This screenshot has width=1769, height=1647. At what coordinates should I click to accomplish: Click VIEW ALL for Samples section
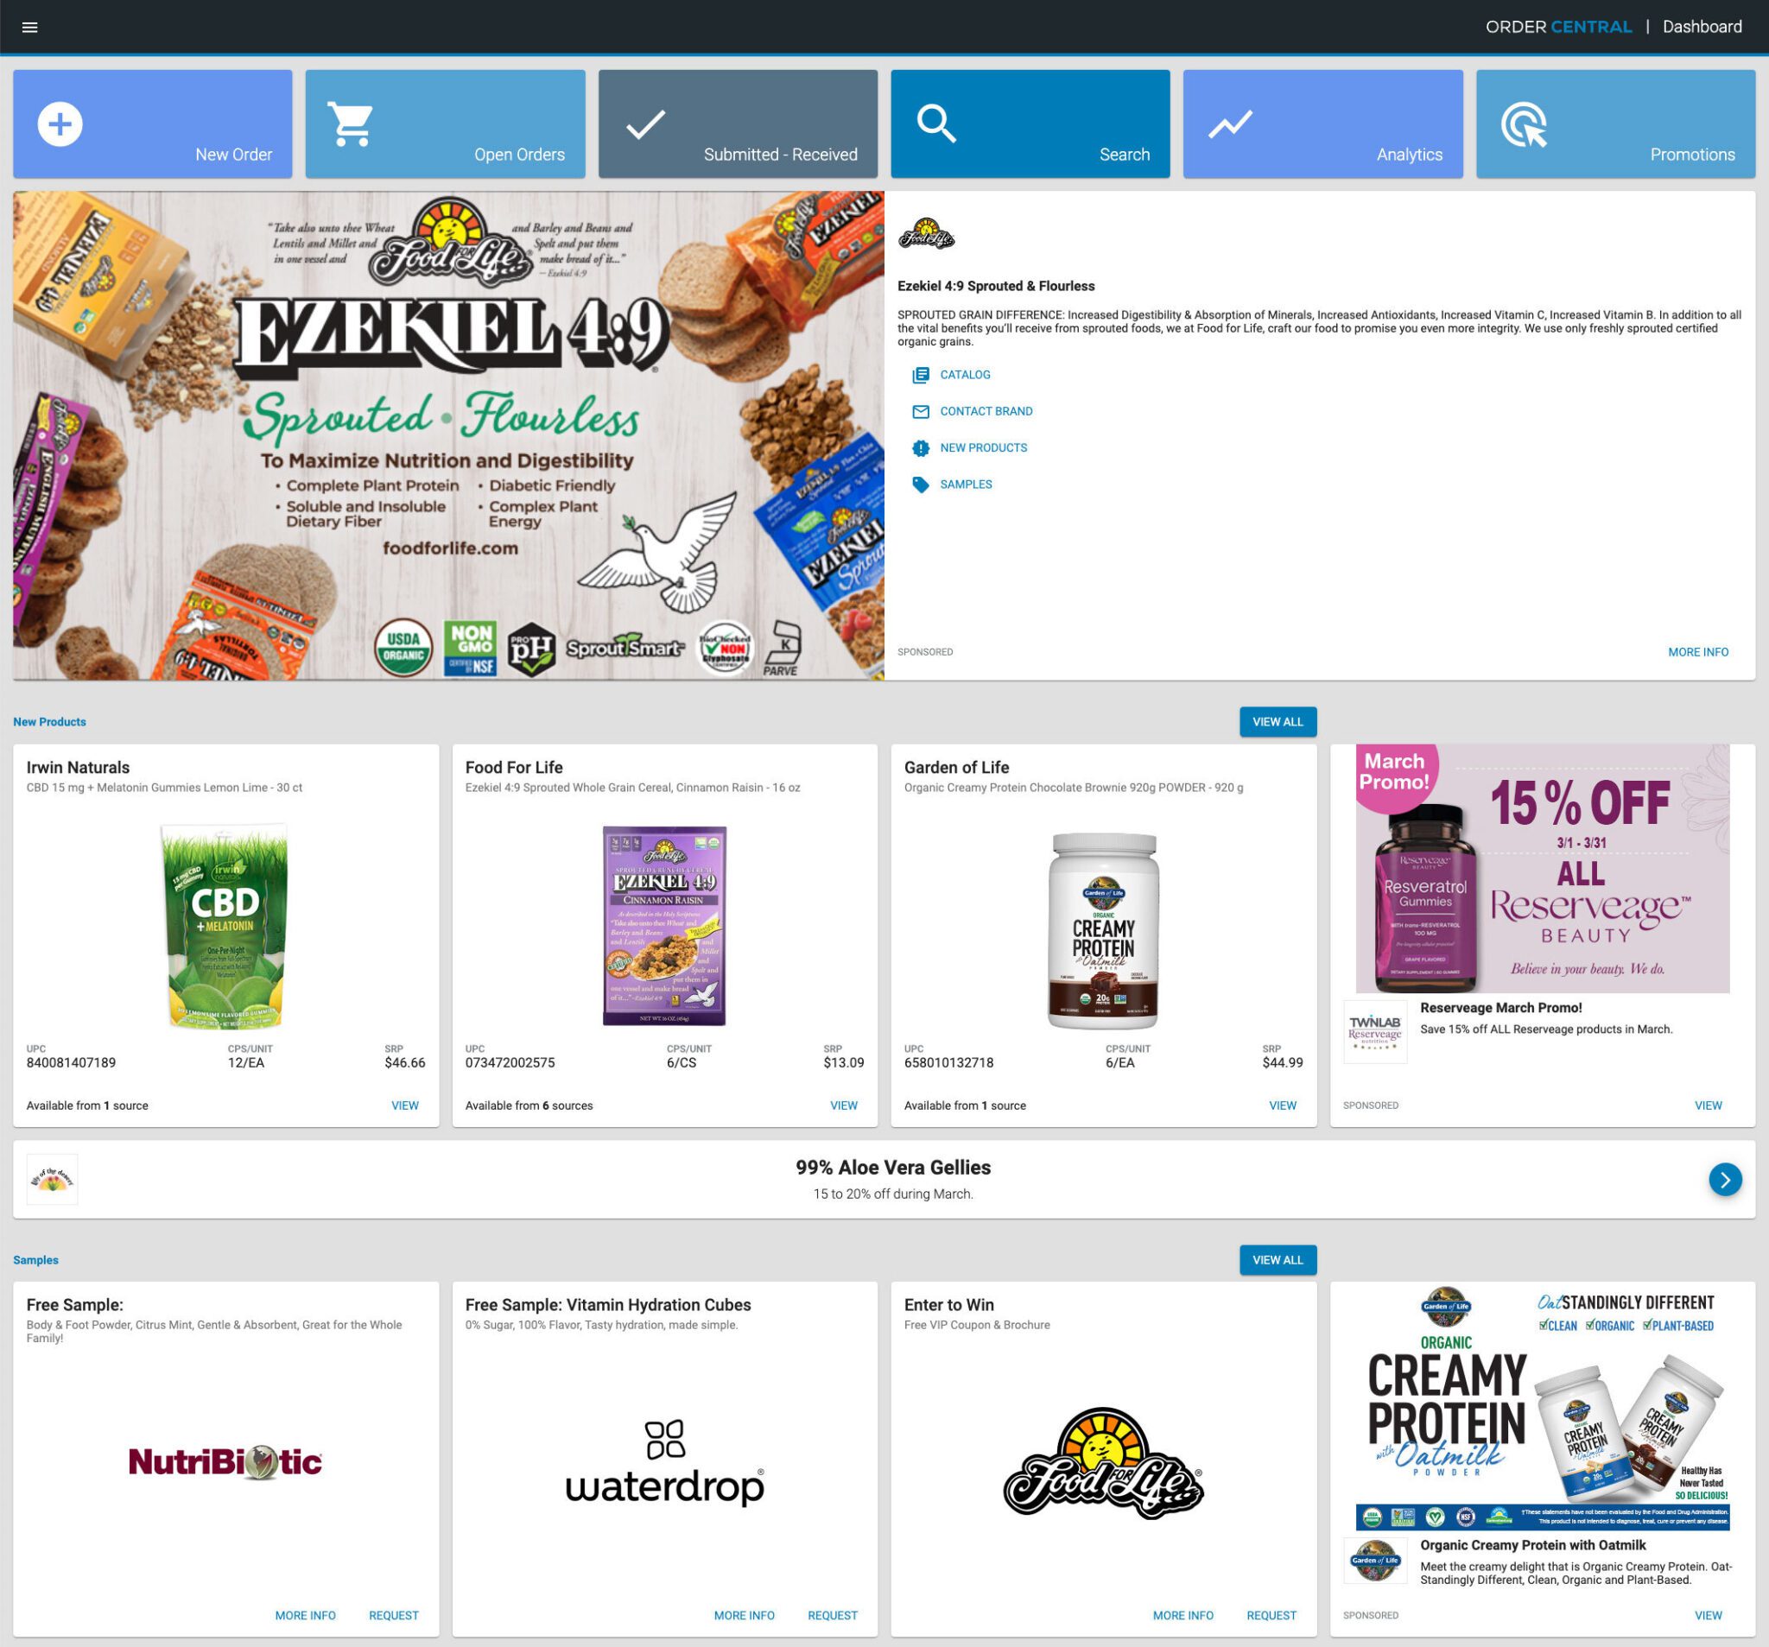[1277, 1260]
